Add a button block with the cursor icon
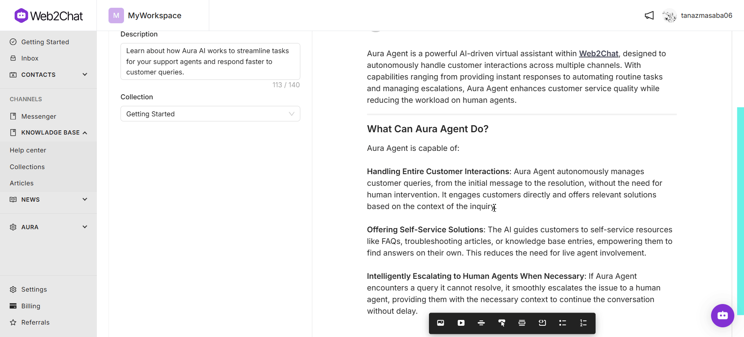Image resolution: width=744 pixels, height=337 pixels. click(x=502, y=323)
